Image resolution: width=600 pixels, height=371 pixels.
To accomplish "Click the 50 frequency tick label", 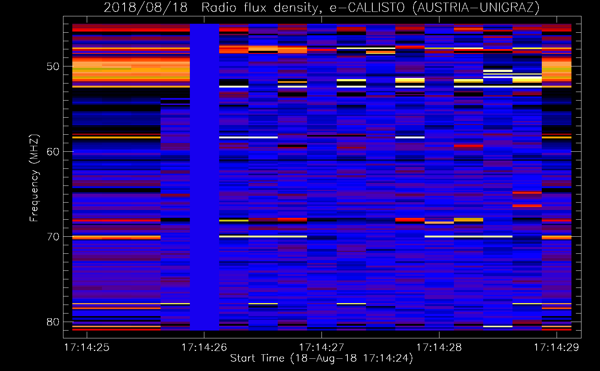I will point(53,66).
